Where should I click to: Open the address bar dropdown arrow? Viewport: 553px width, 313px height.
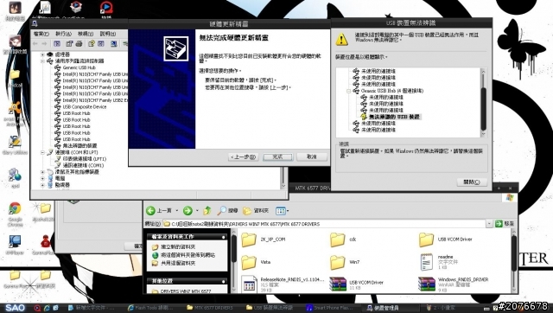(489, 224)
